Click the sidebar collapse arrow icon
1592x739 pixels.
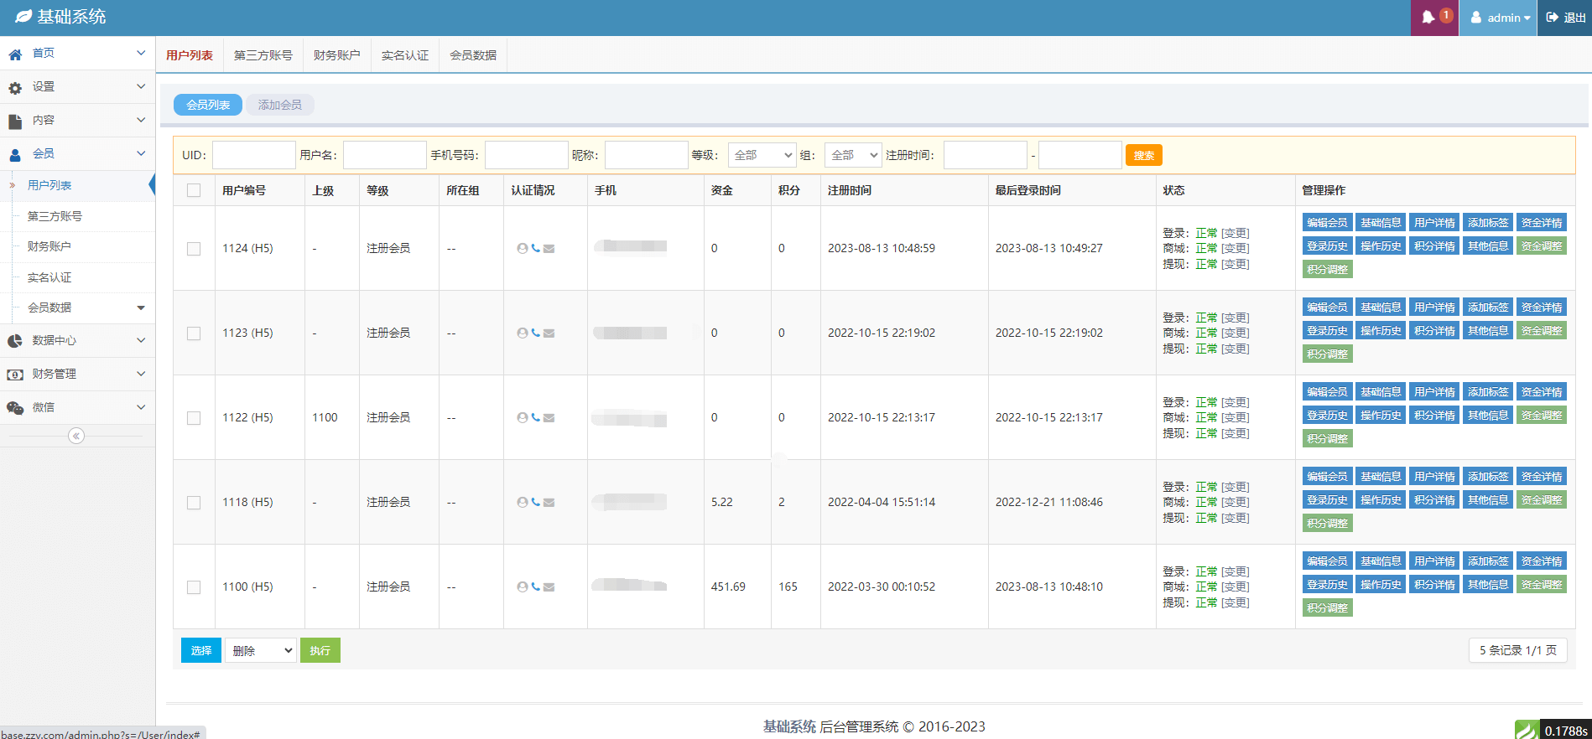pyautogui.click(x=76, y=436)
